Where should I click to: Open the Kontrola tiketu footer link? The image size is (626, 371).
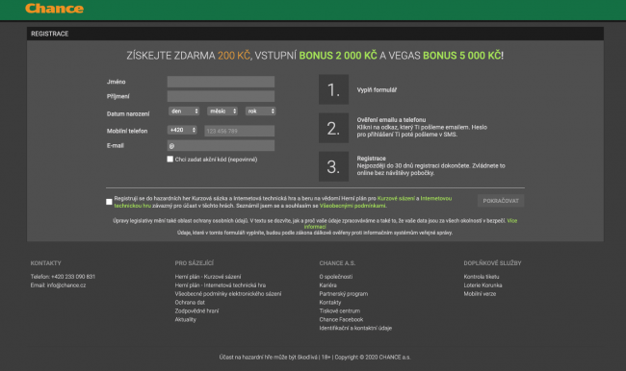click(x=482, y=277)
